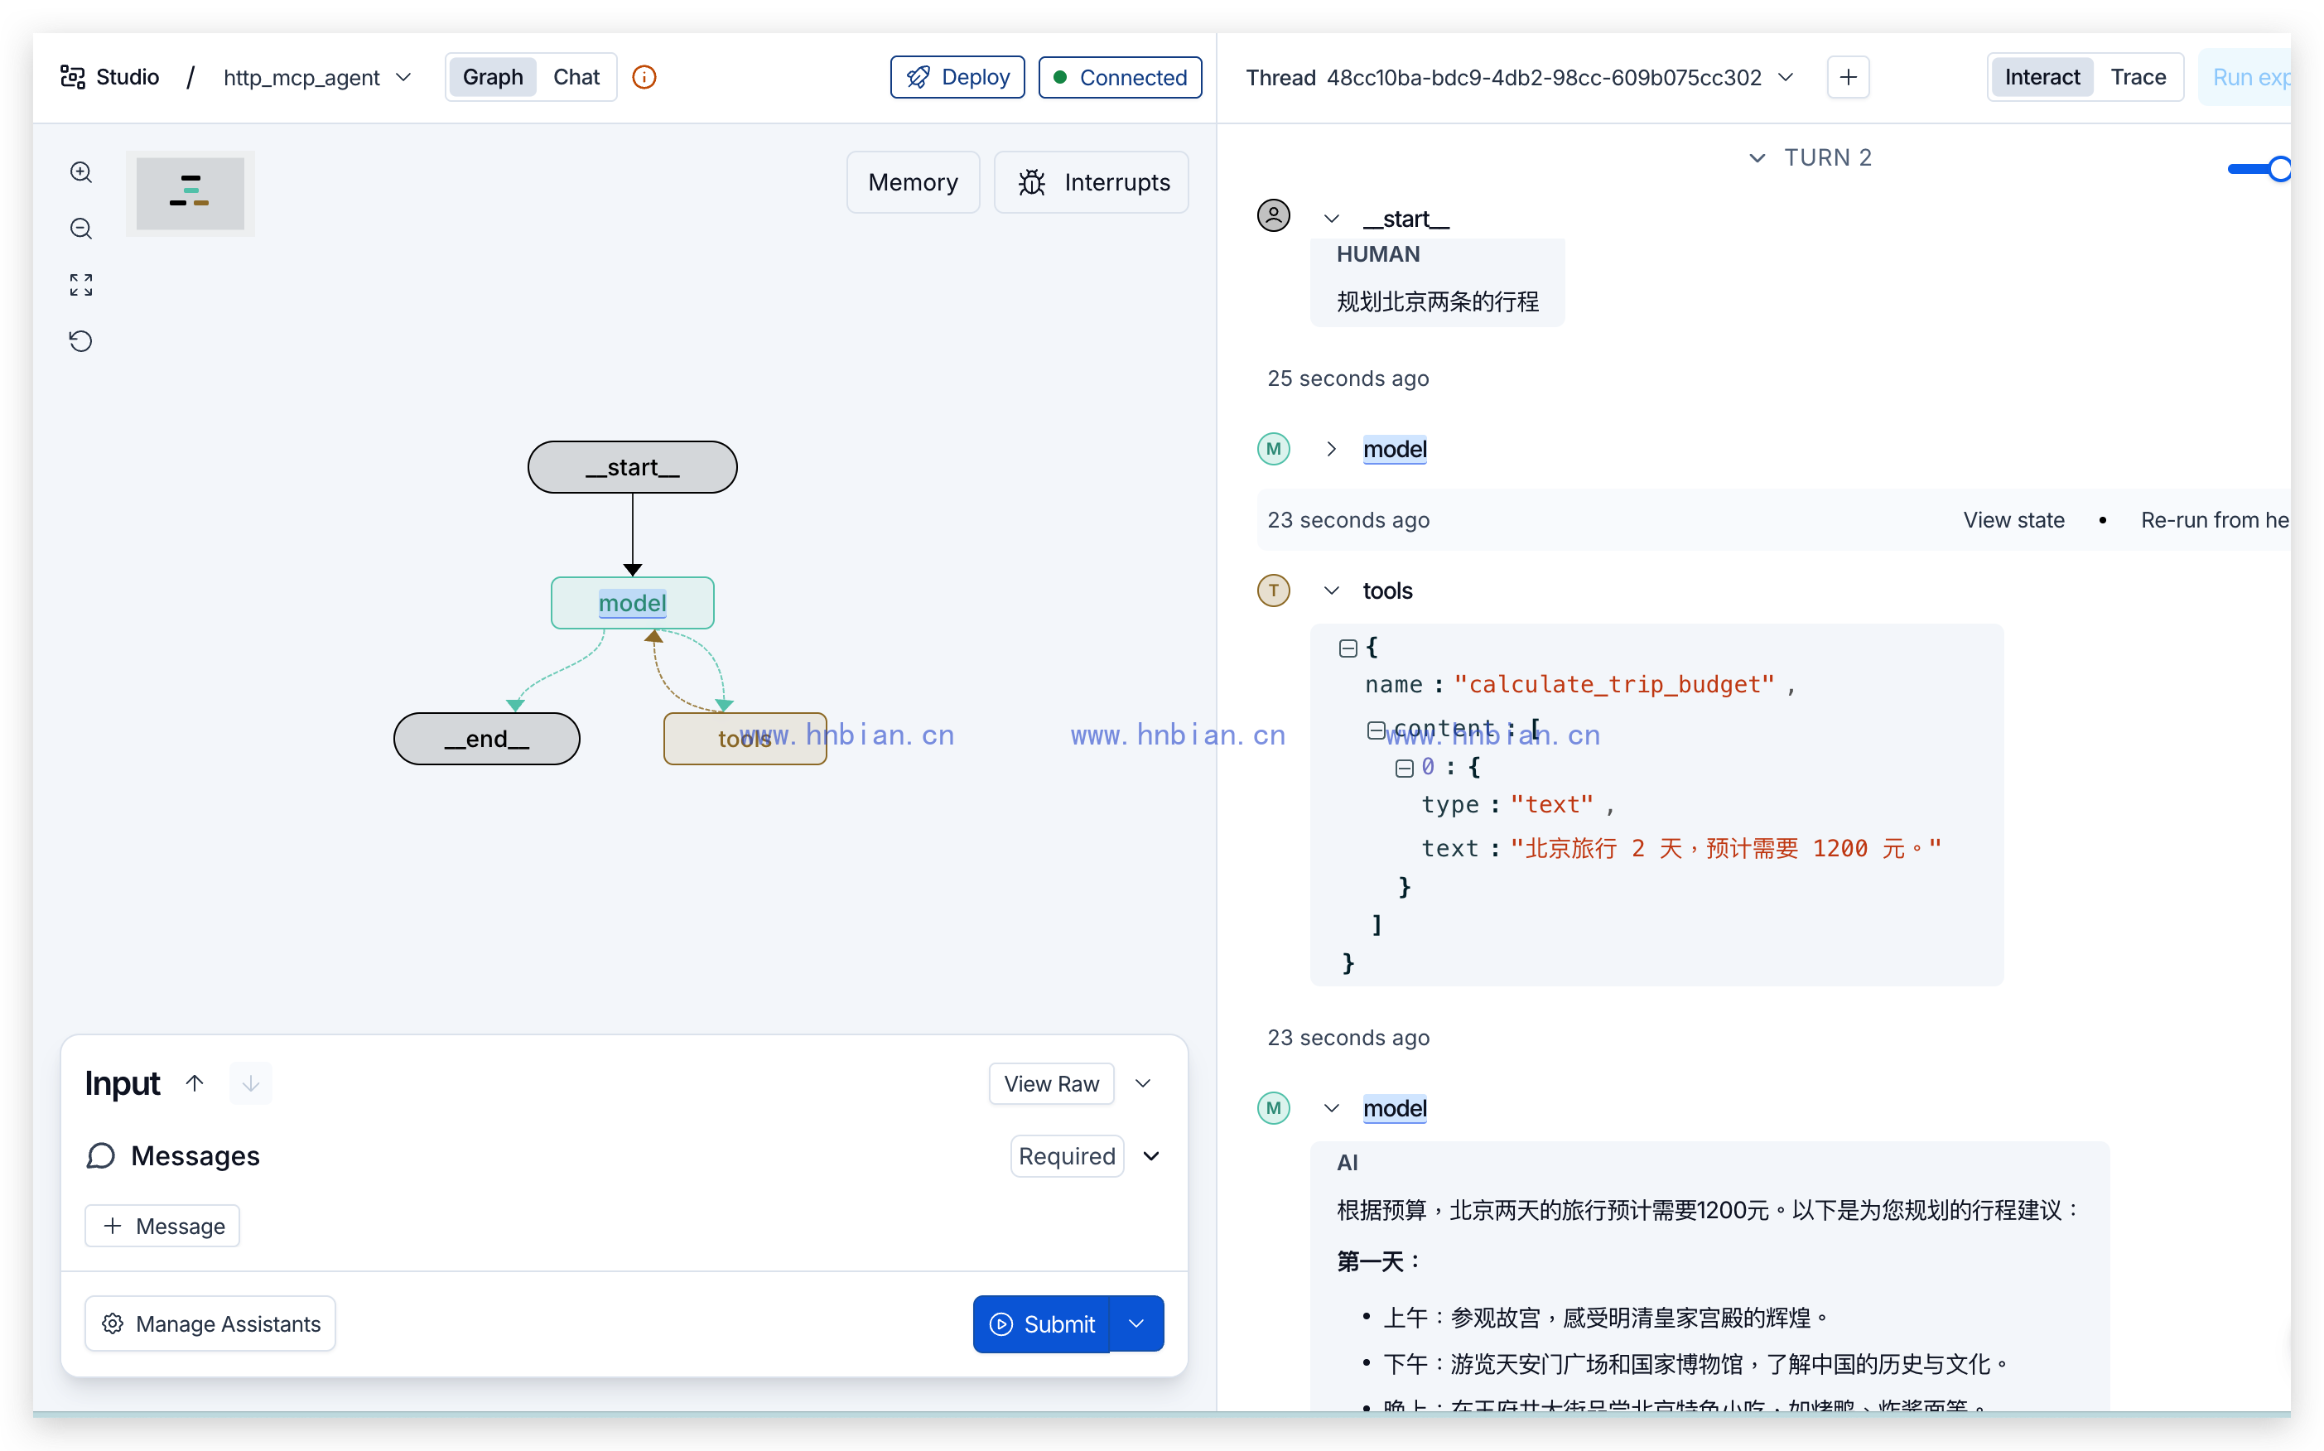Move Input up with arrow icon

tap(195, 1083)
